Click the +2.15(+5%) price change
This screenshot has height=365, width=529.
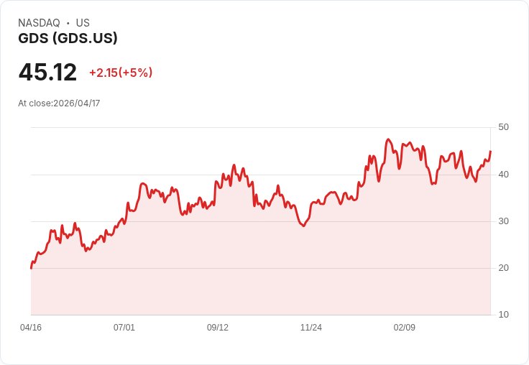(x=121, y=73)
